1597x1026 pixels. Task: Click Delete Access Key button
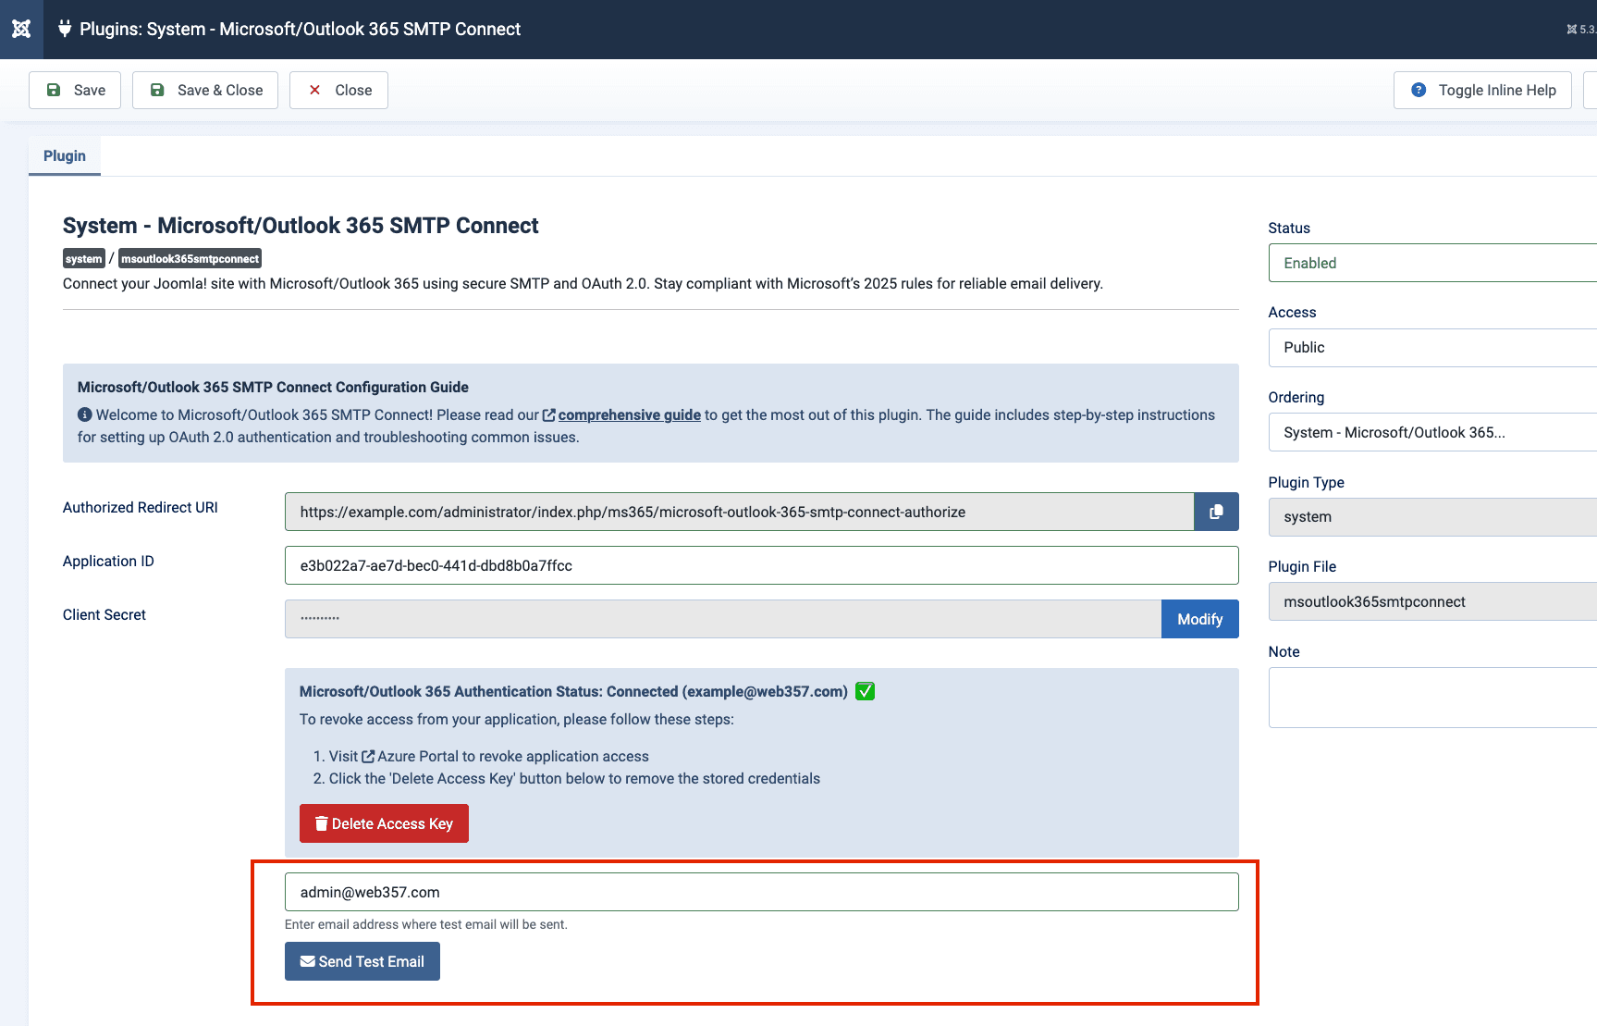point(384,823)
